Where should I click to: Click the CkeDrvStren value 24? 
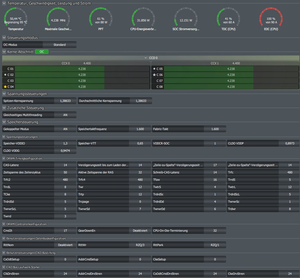pyautogui.click(x=290, y=274)
